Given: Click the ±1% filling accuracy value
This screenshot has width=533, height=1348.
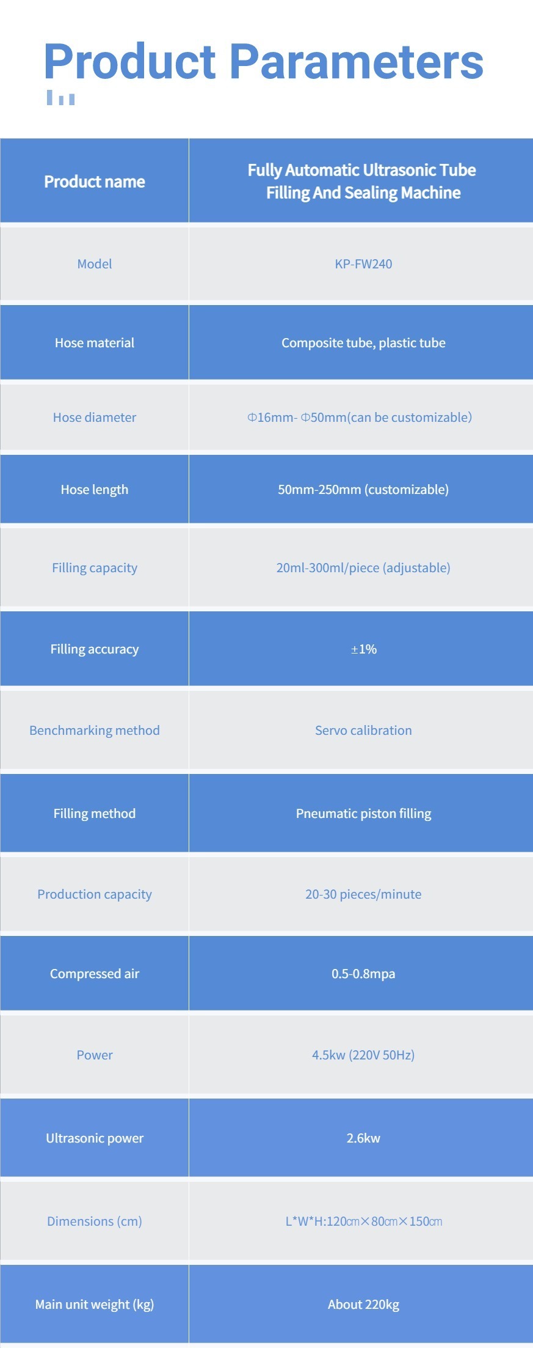Looking at the screenshot, I should (x=363, y=649).
